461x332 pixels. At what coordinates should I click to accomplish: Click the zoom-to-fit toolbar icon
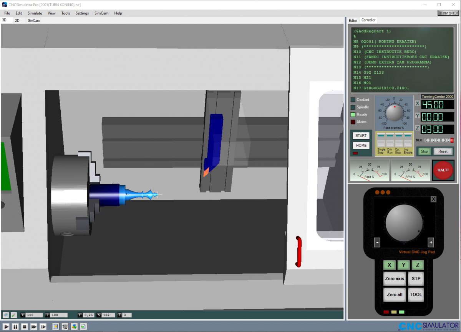(55, 326)
